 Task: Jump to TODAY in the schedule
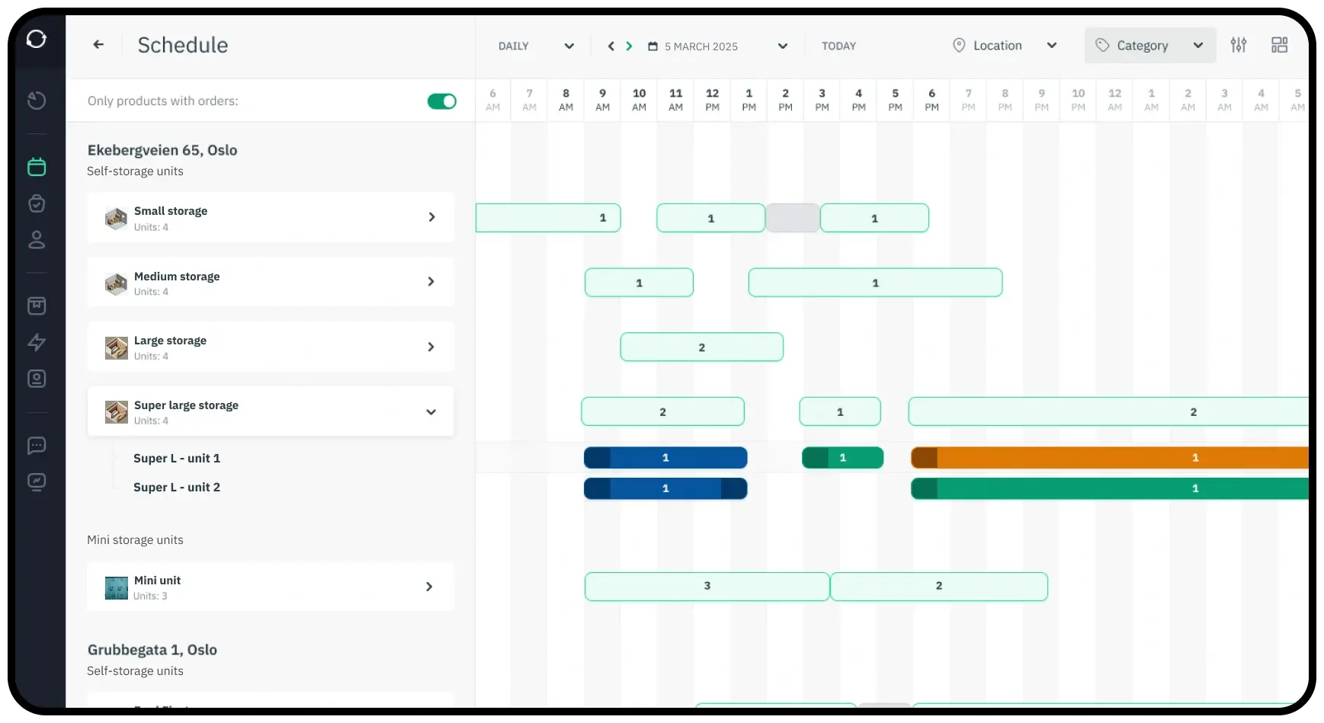(838, 46)
